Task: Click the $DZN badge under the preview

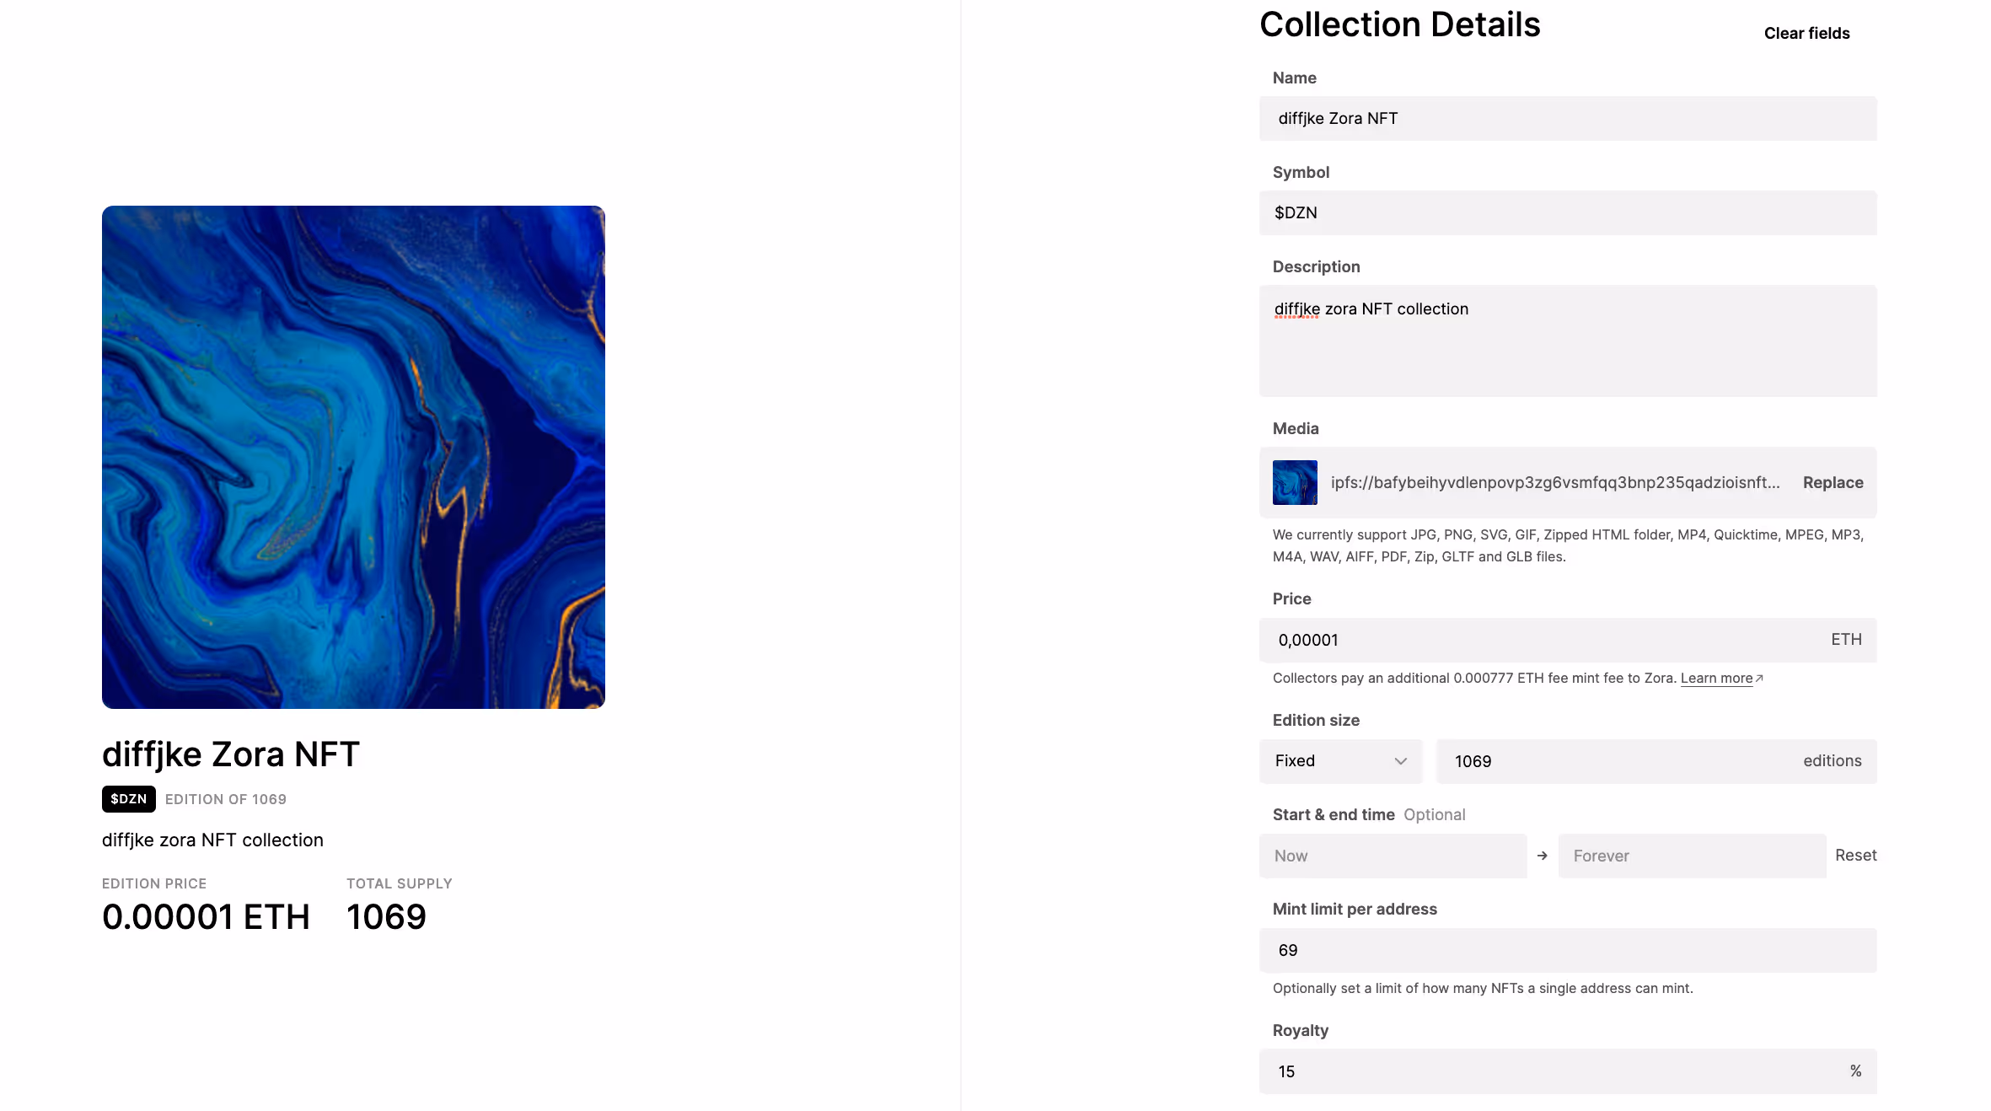Action: pos(128,799)
